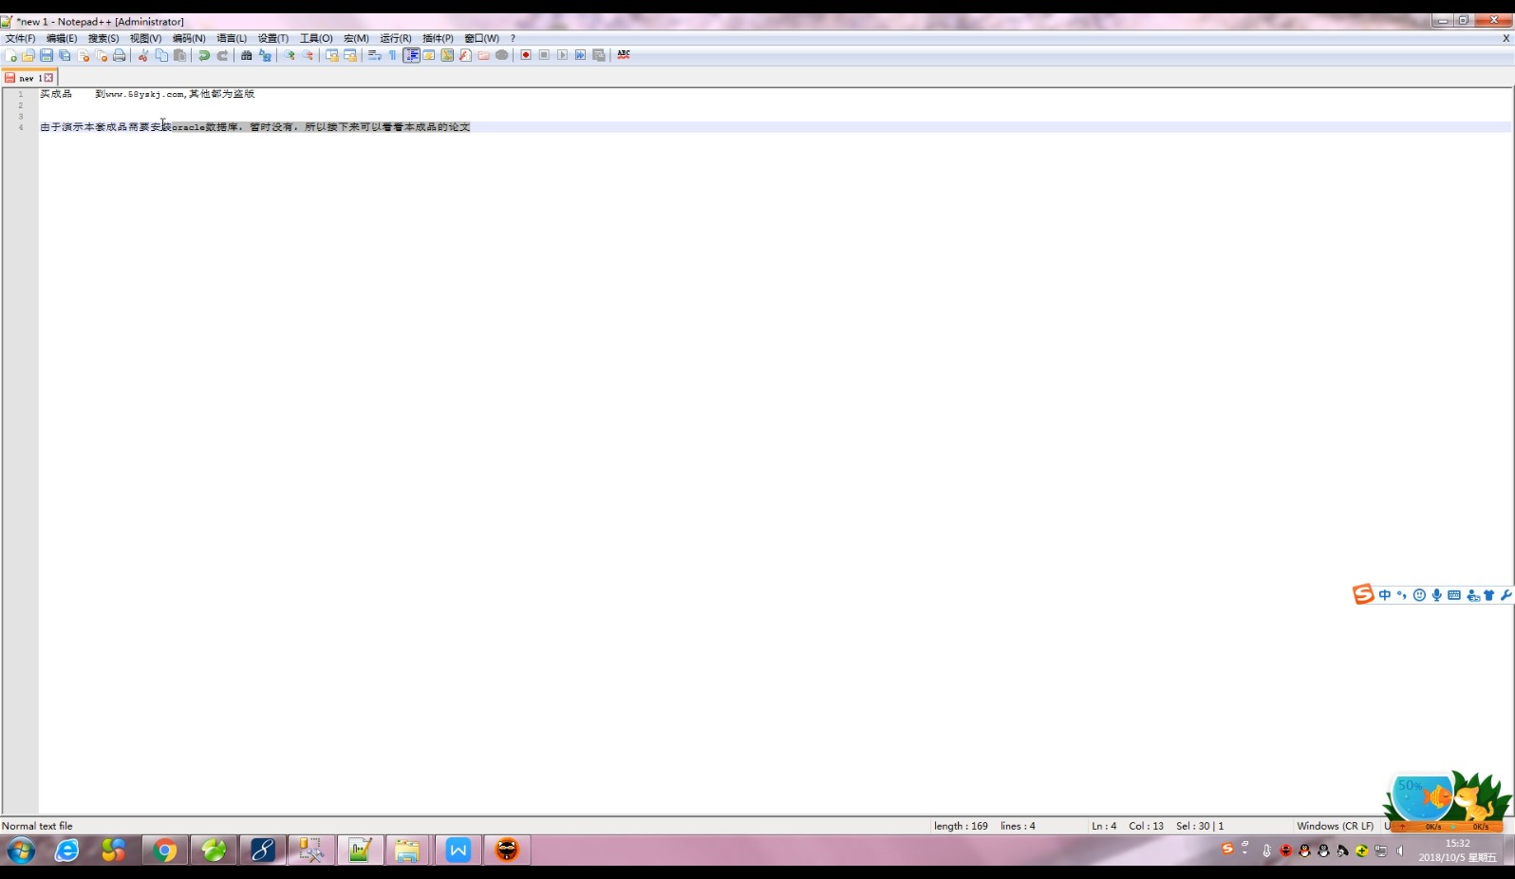Screen dimensions: 1515x879
Task: Click the Folder as Workspace icon
Action: tap(484, 55)
